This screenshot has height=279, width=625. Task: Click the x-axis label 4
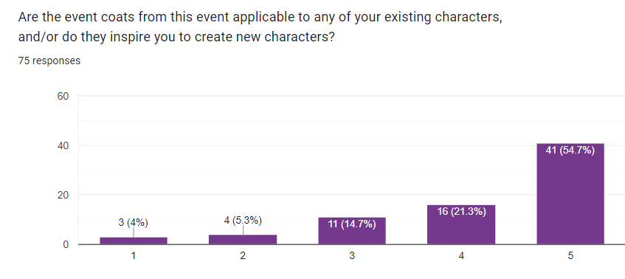pyautogui.click(x=461, y=256)
